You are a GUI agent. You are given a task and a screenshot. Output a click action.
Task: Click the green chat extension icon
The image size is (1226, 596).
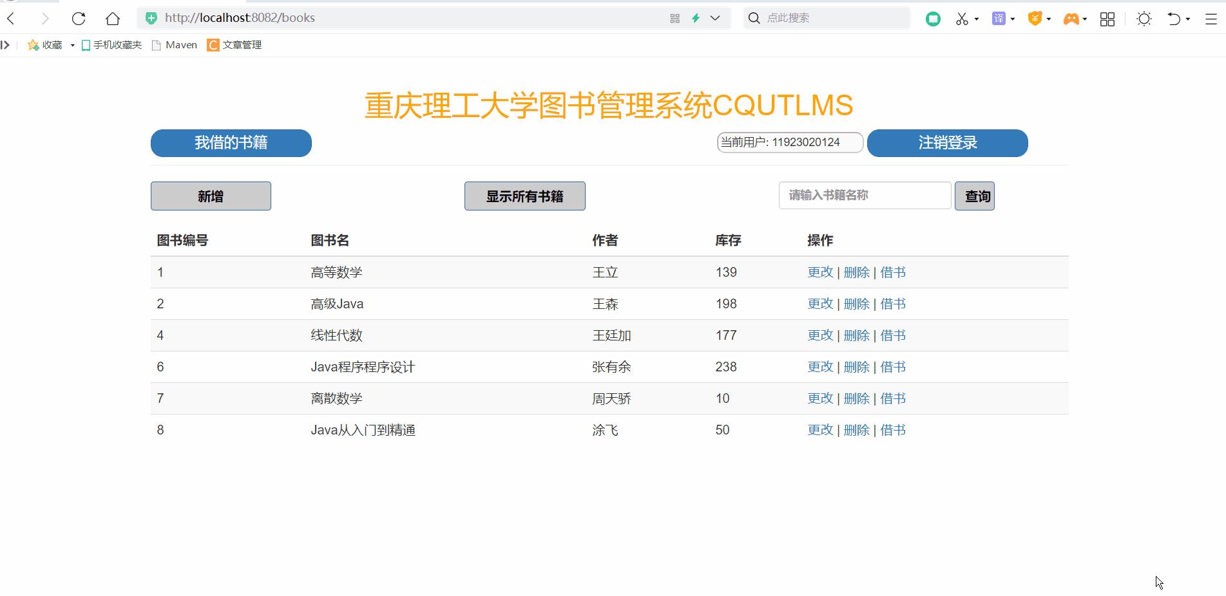pyautogui.click(x=933, y=19)
